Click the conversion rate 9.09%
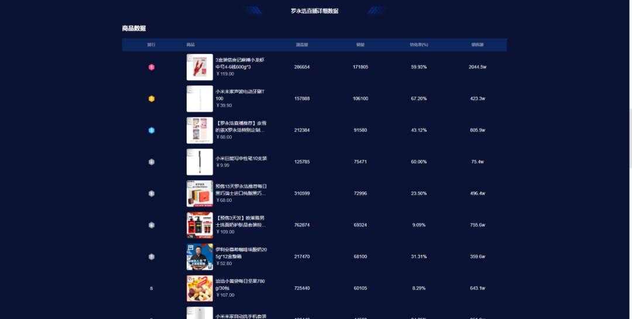Viewport: 632px width, 319px height. click(x=419, y=225)
